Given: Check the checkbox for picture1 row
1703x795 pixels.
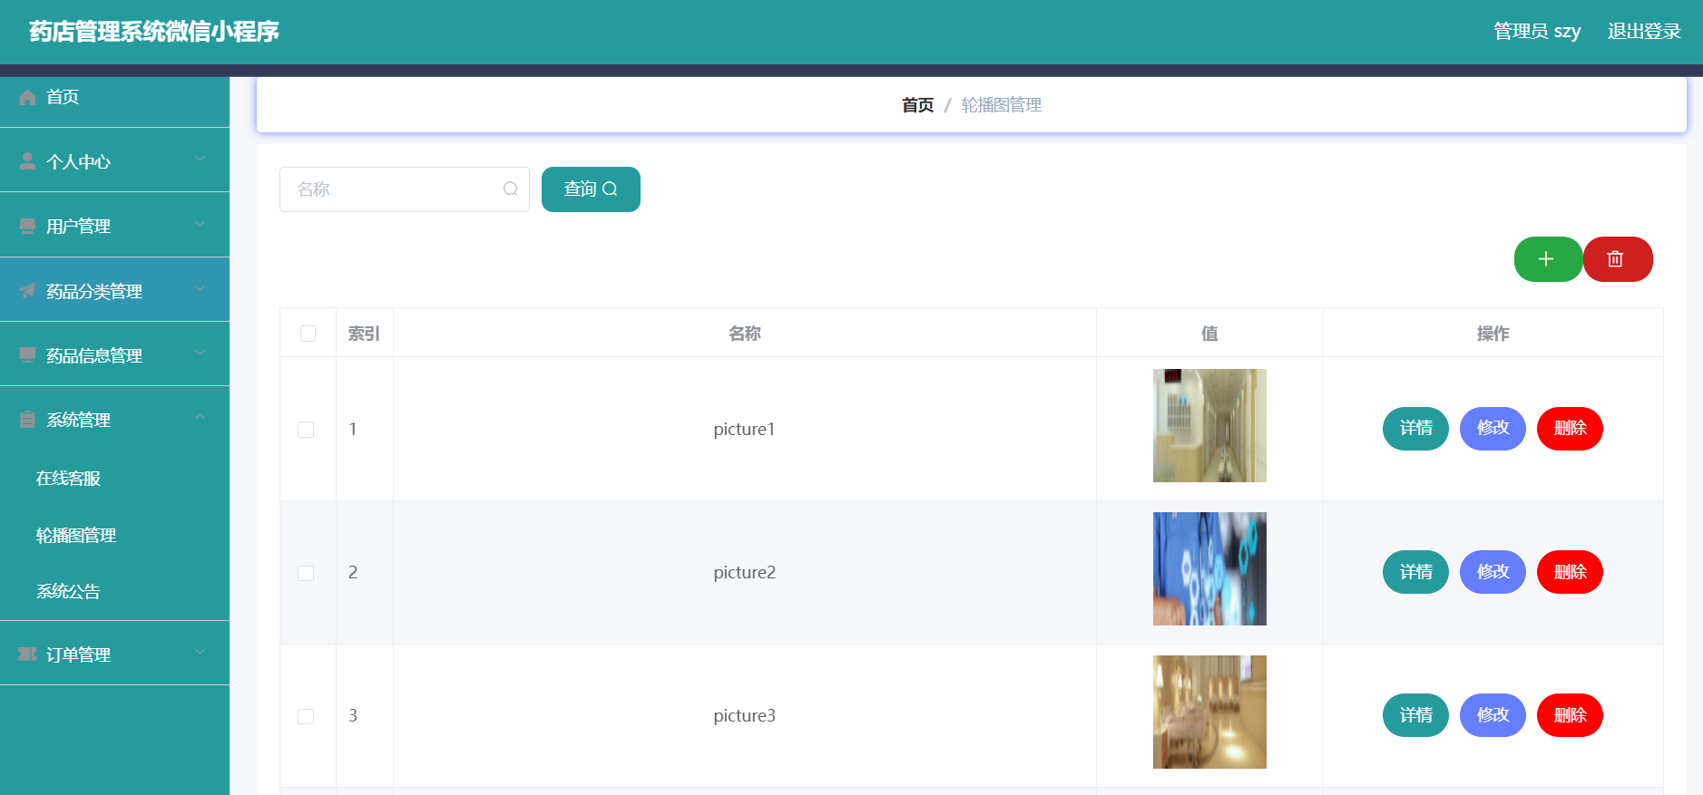Looking at the screenshot, I should 306,430.
